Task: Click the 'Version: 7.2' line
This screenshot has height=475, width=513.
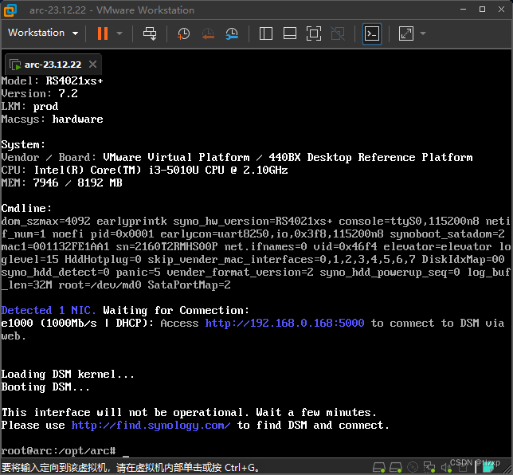Action: coord(40,93)
